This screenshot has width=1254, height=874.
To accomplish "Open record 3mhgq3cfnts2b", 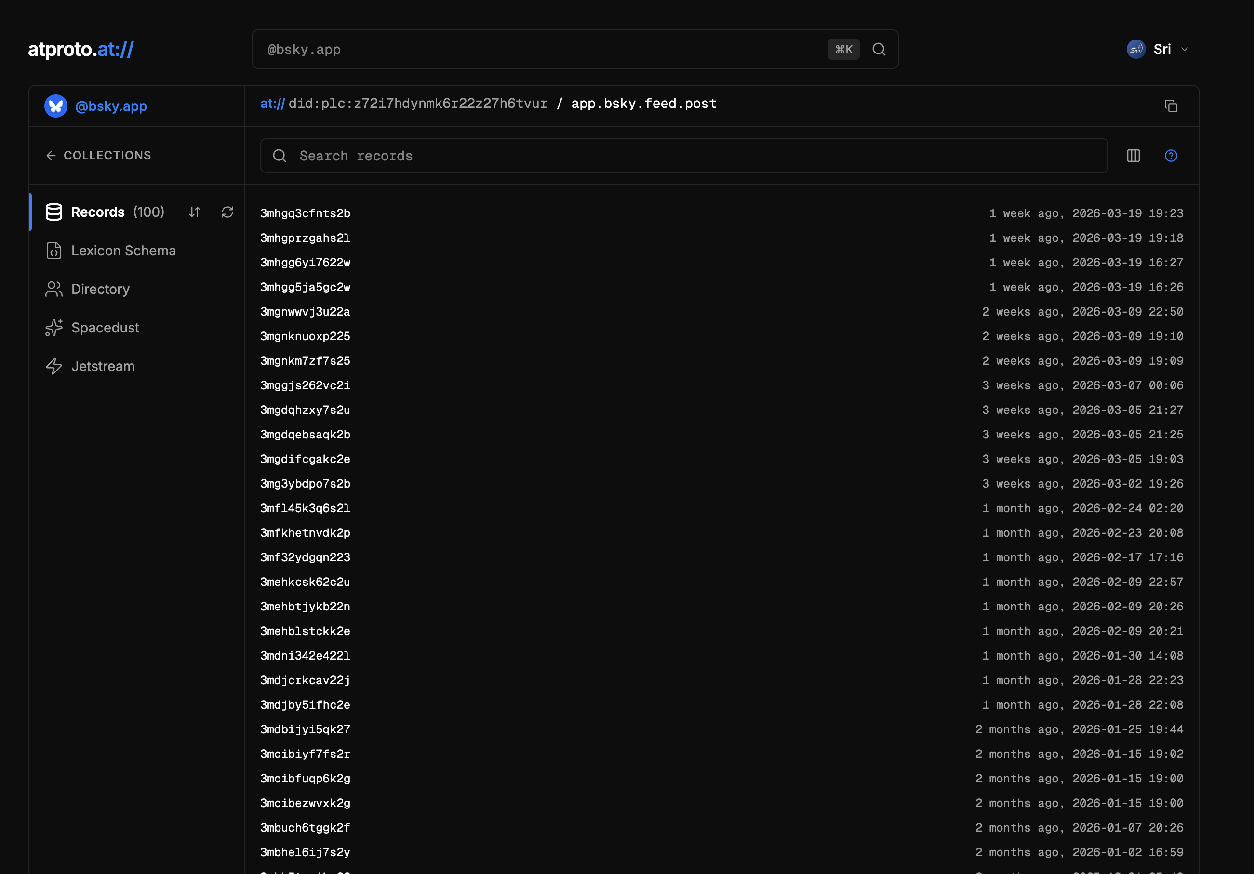I will (305, 213).
